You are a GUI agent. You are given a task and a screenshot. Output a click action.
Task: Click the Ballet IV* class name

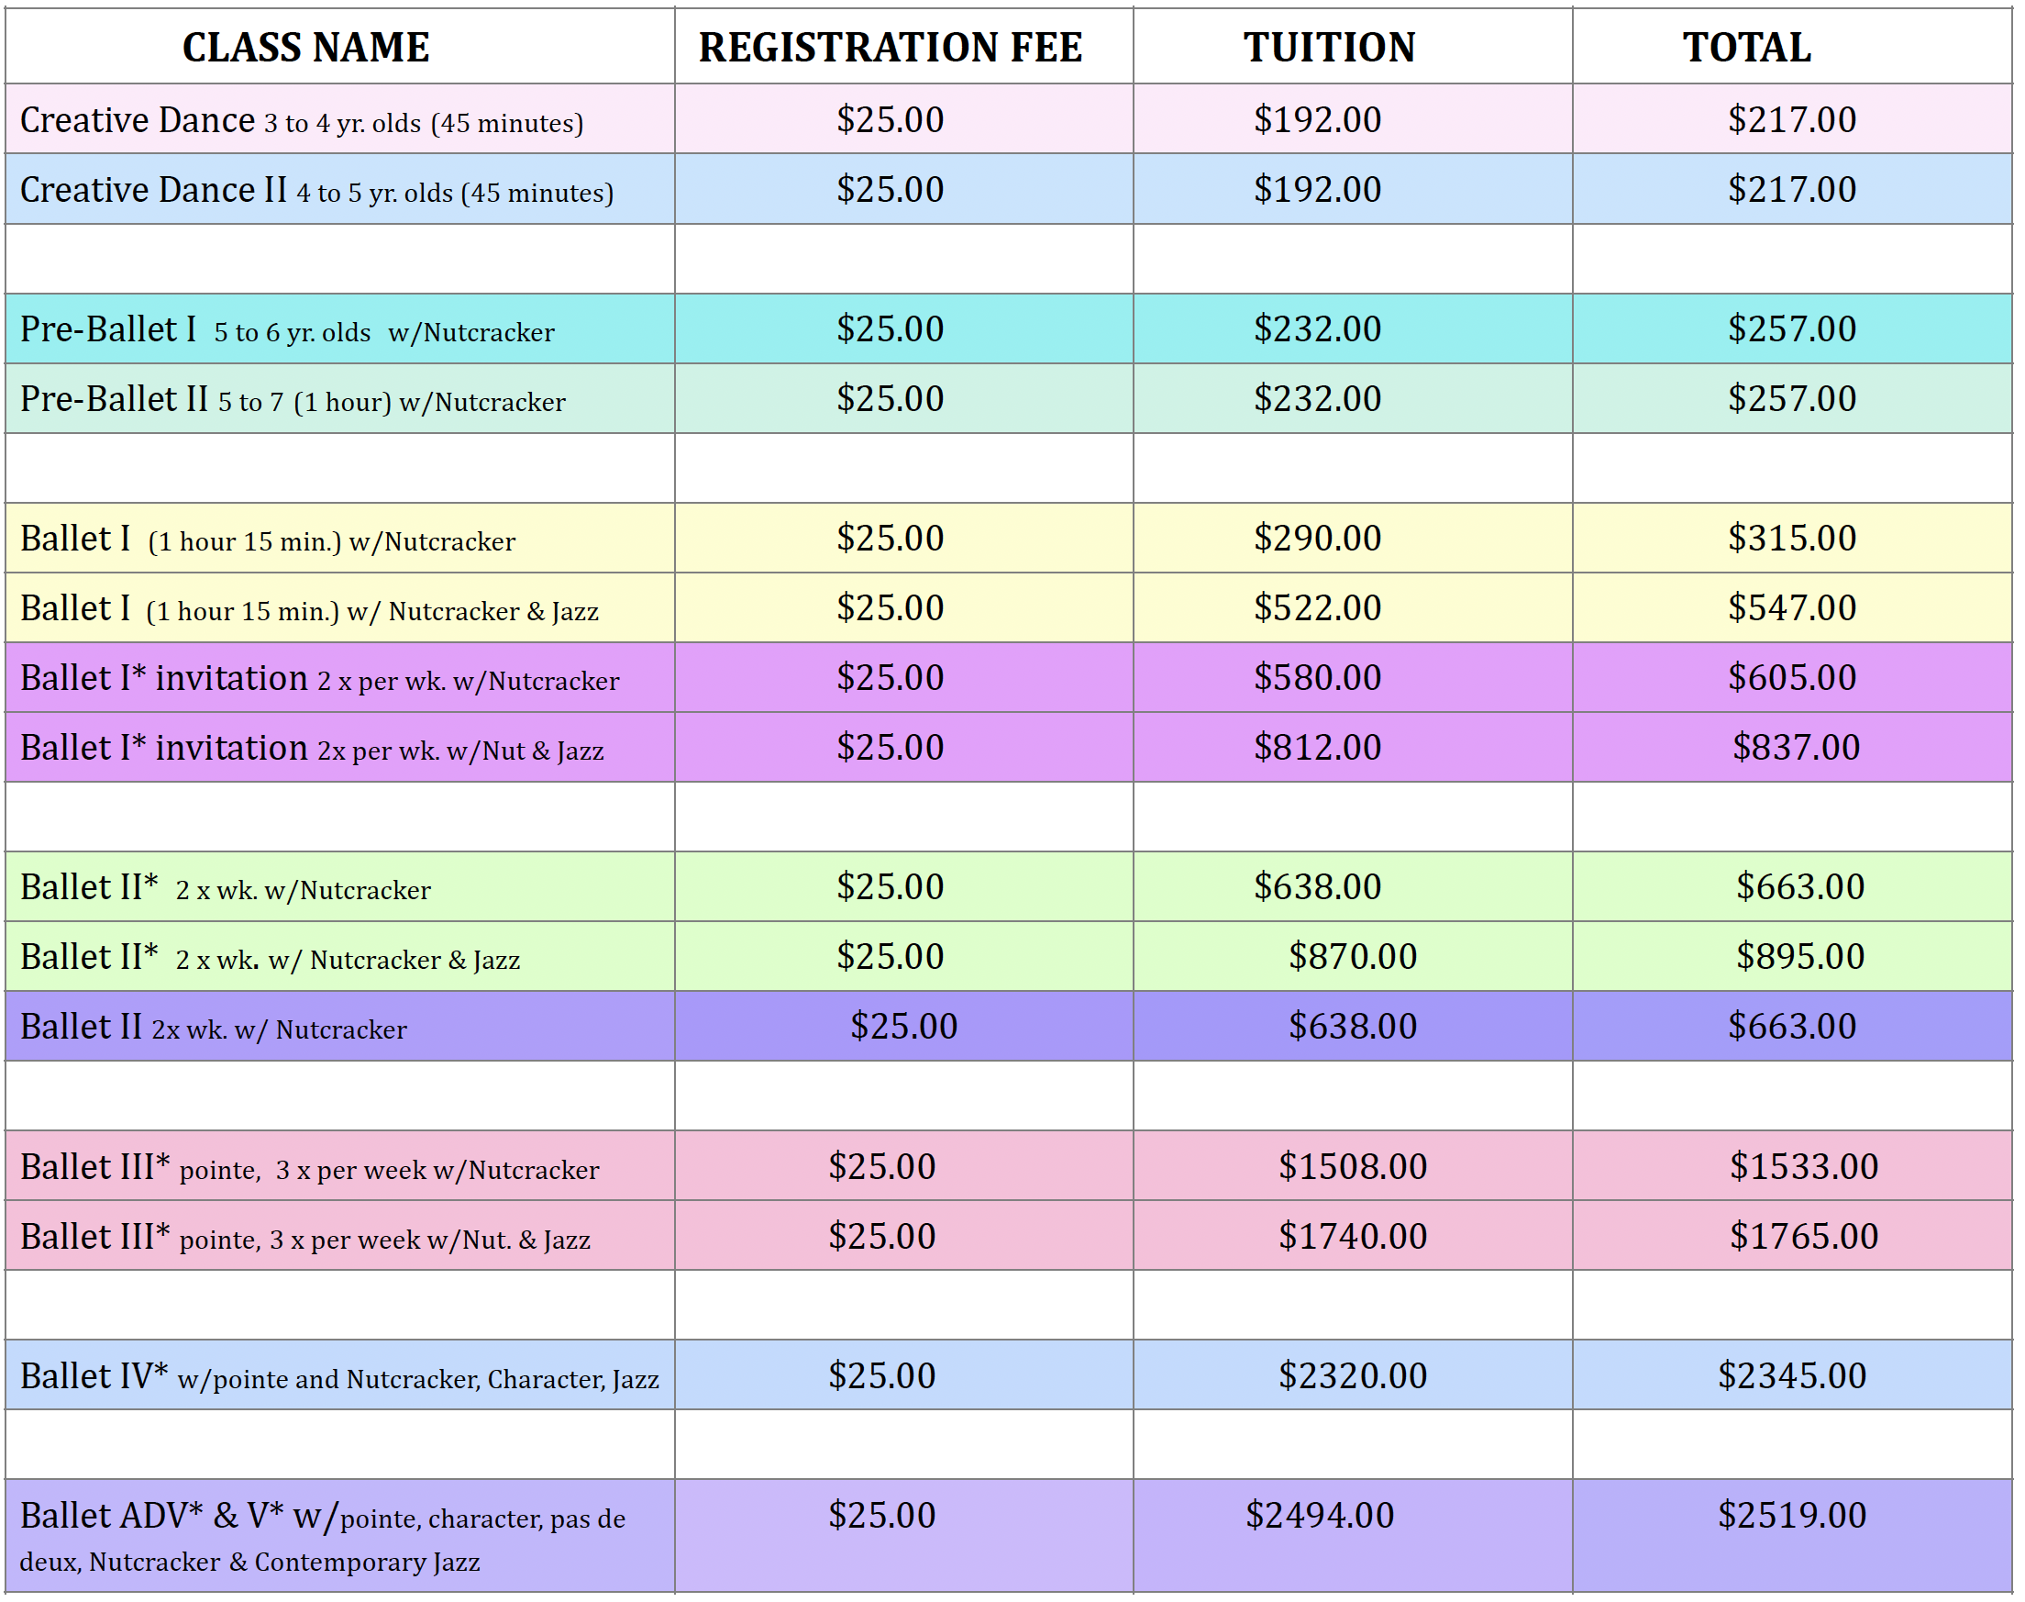337,1376
